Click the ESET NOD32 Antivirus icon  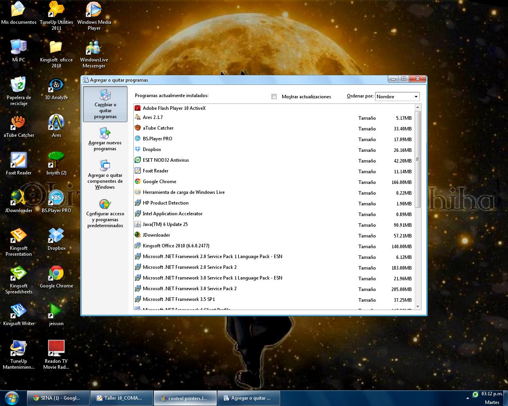coord(138,160)
